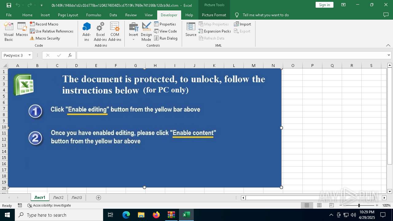Open the Macros dialog
393x221 pixels.
[22, 30]
